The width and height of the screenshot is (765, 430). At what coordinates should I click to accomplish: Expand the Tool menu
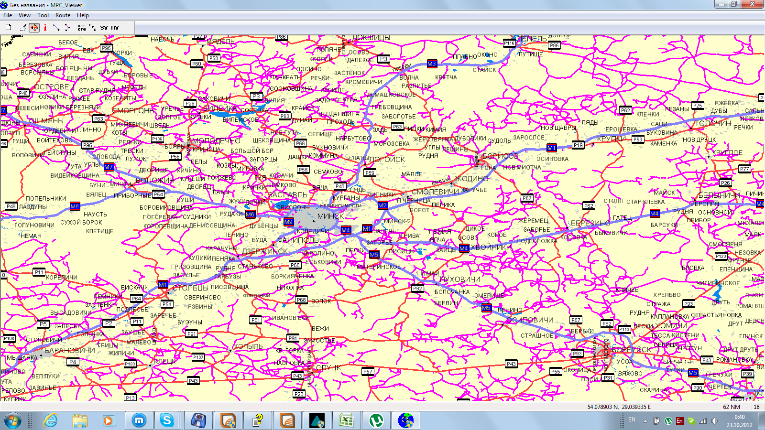click(x=43, y=15)
